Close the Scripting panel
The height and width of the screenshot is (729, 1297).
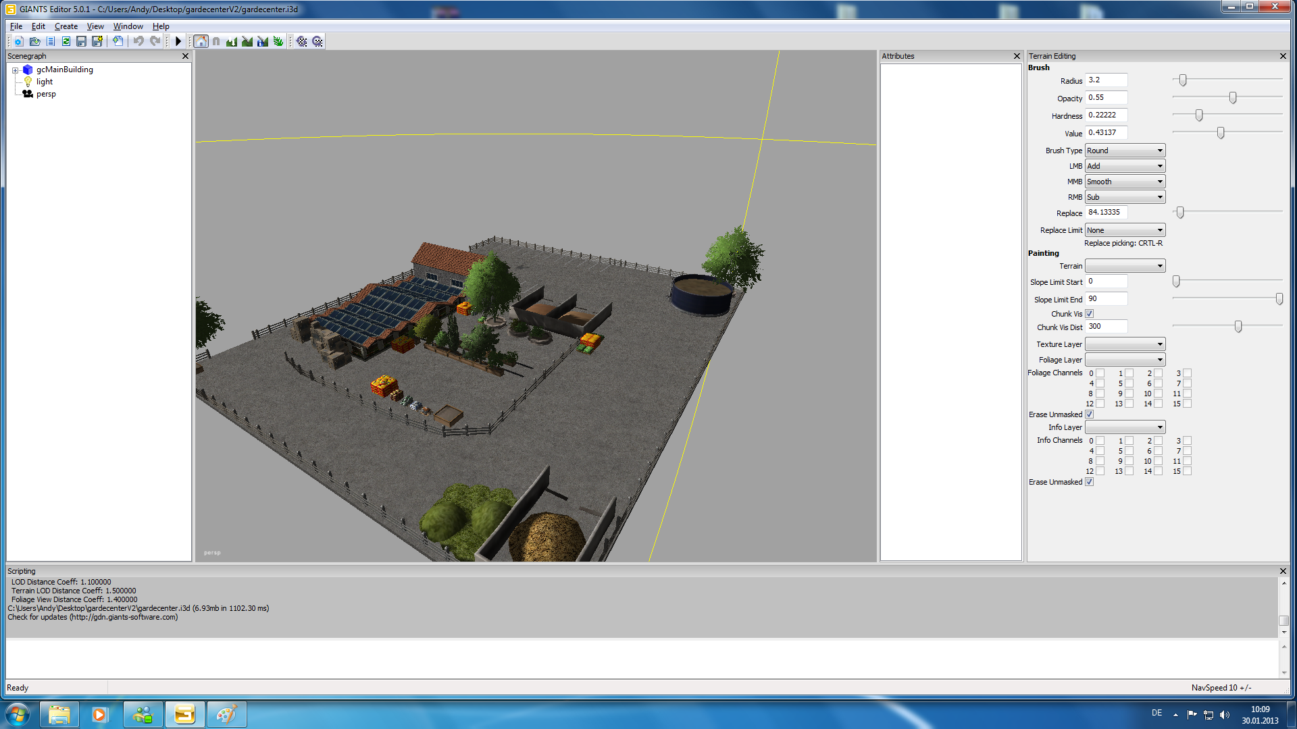(x=1283, y=571)
